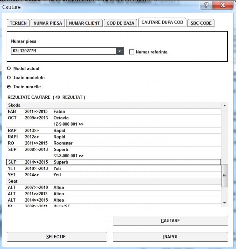Select the Model actual radio option
This screenshot has height=249, width=236.
[x=9, y=68]
